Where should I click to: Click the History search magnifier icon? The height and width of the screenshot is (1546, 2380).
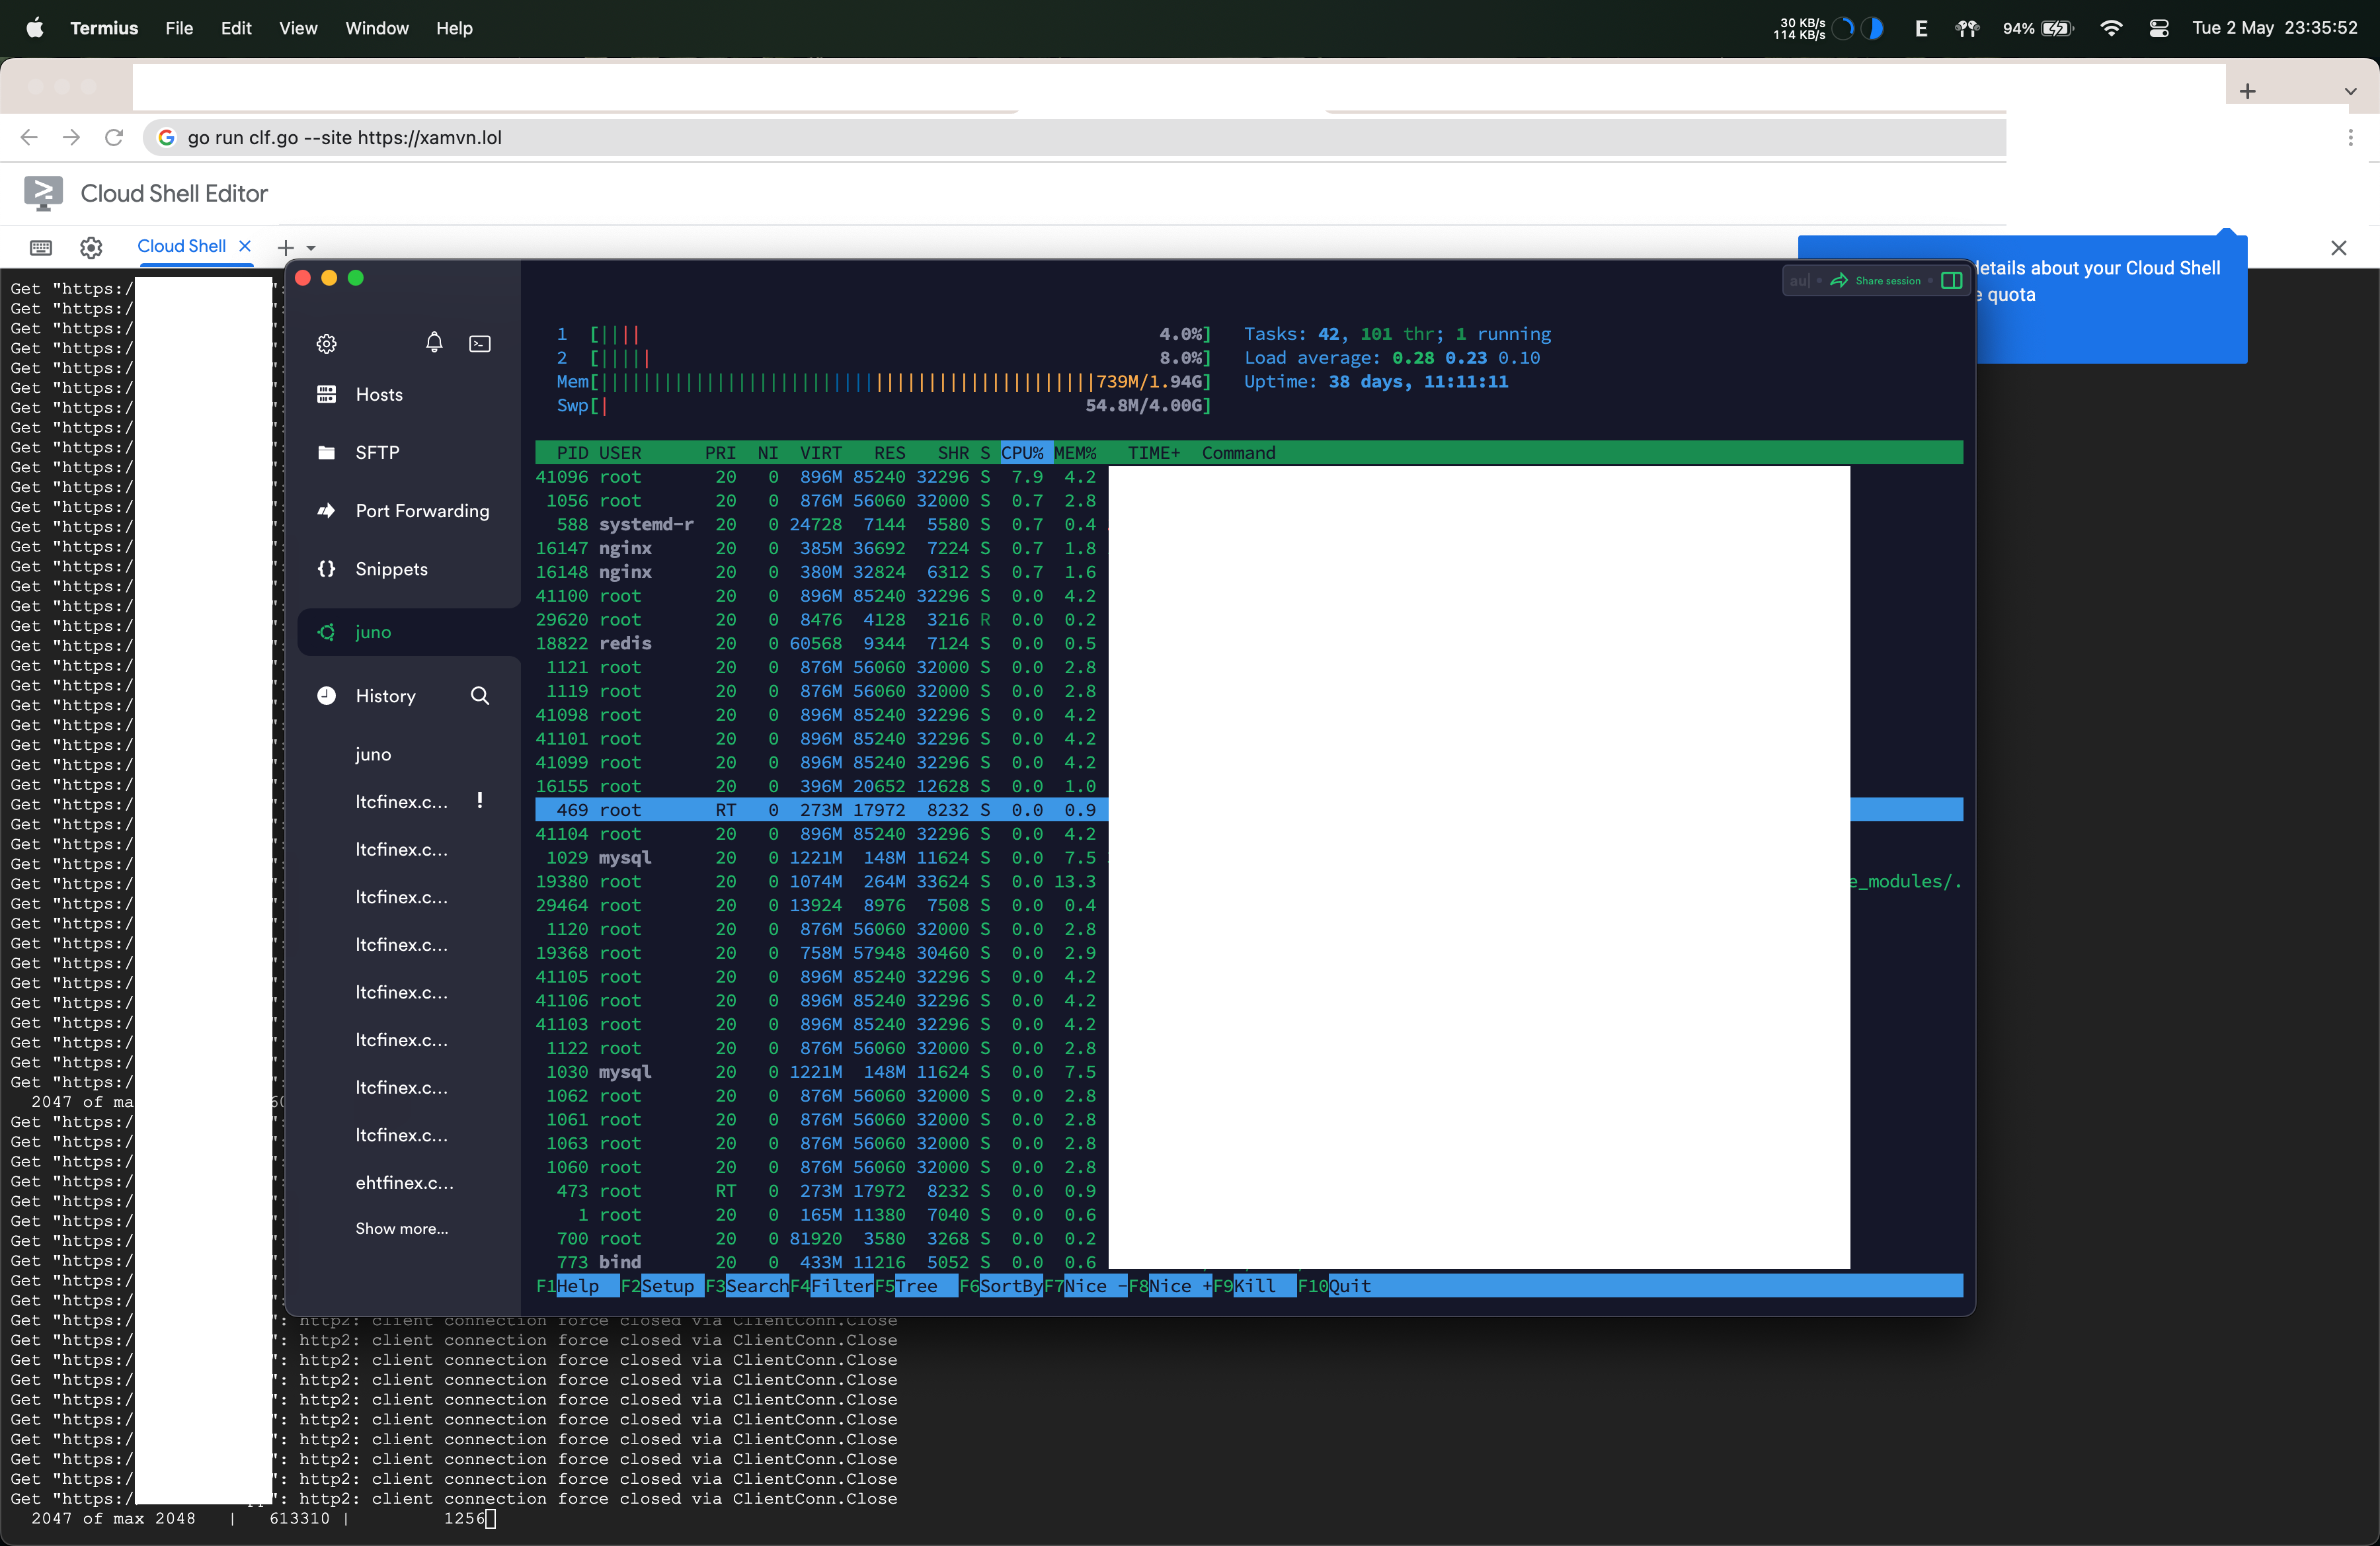[480, 696]
